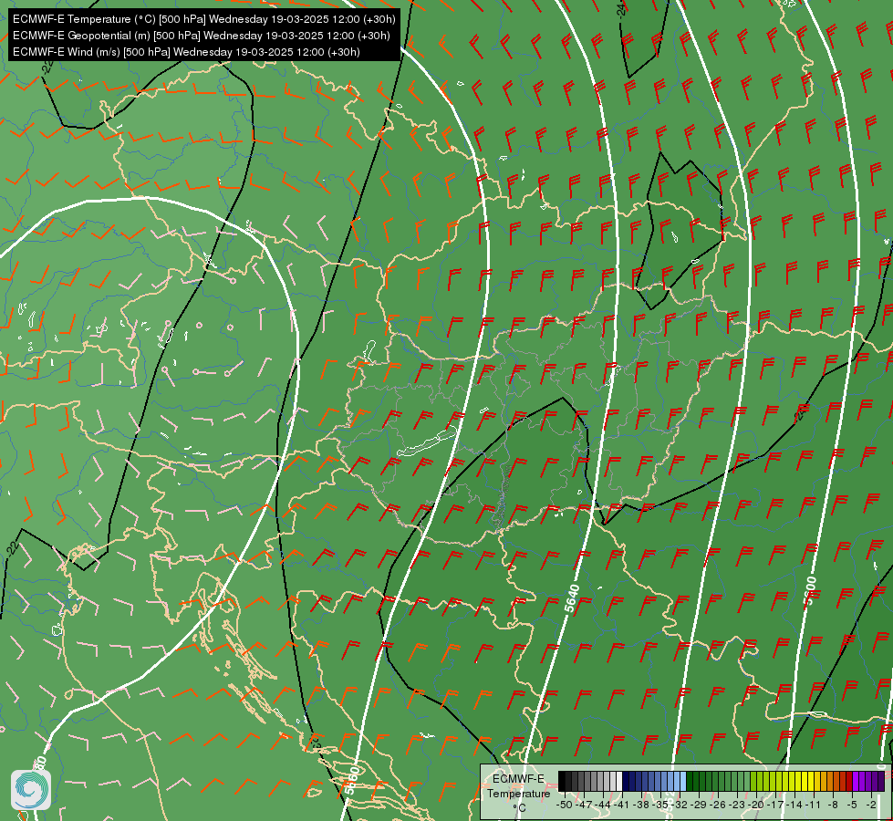The width and height of the screenshot is (893, 821).
Task: Click the -5 value on the temperature legend
Action: click(852, 805)
